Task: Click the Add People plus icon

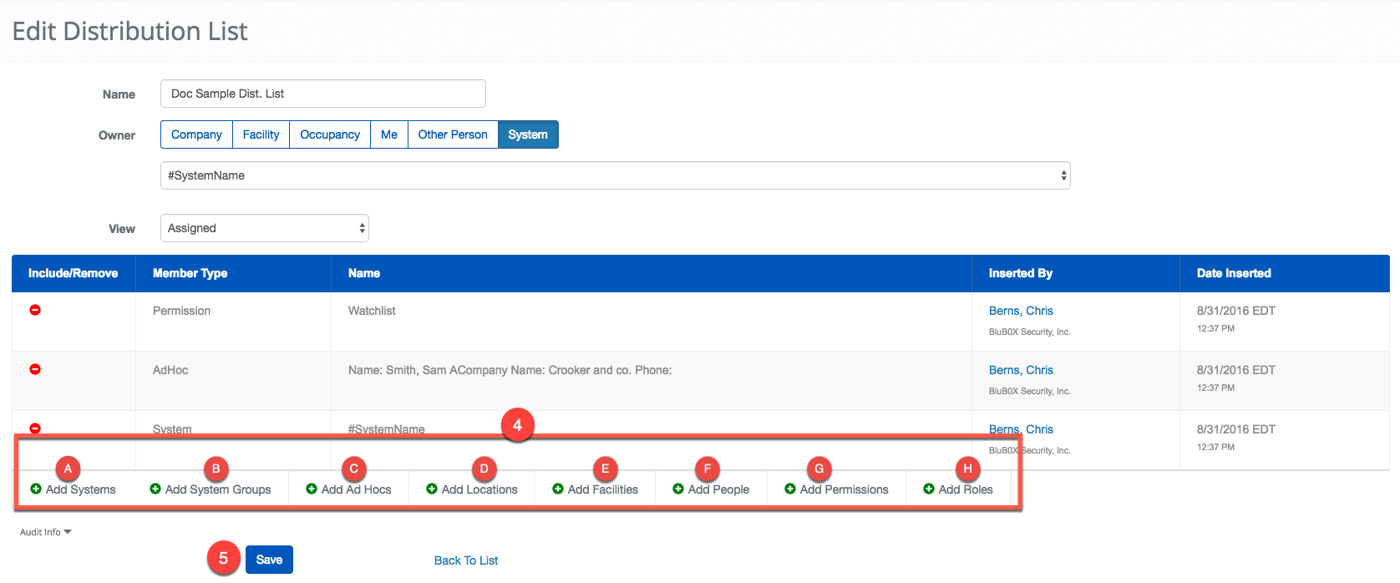Action: pyautogui.click(x=678, y=489)
